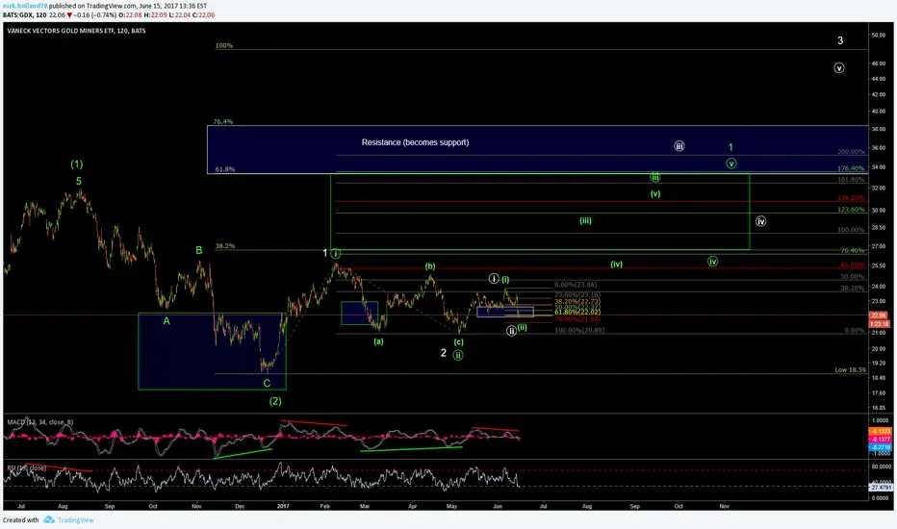
Task: Select the "0.00%(23.86)" Fibonacci level label
Action: tap(576, 285)
